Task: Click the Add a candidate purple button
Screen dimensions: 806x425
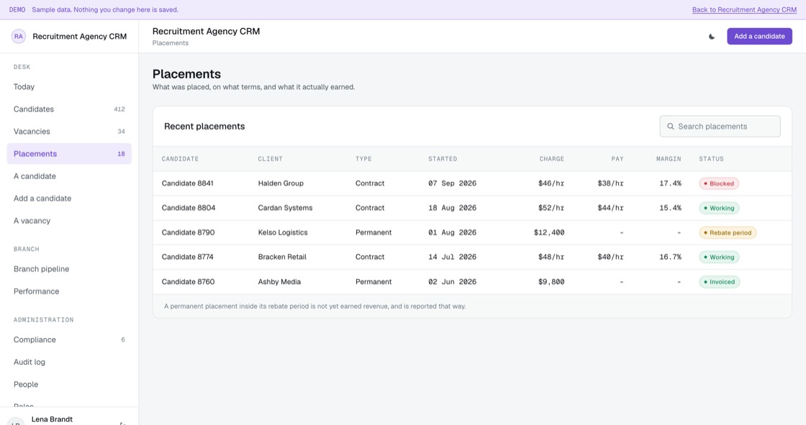Action: coord(759,37)
